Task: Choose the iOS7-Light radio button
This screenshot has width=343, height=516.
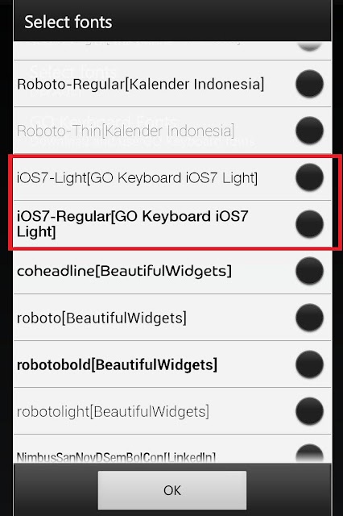Action: point(309,177)
